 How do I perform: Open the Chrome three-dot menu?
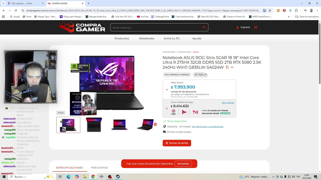click(x=317, y=10)
